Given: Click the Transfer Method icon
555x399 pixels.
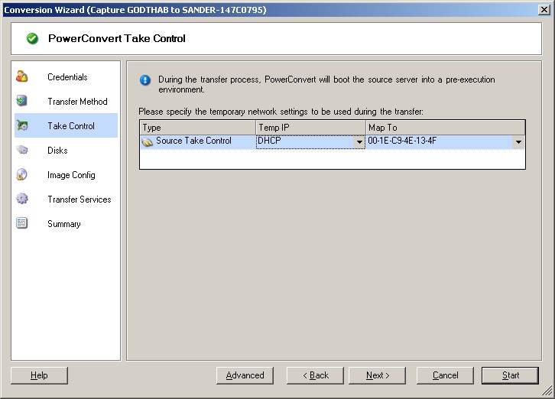Looking at the screenshot, I should coord(22,101).
